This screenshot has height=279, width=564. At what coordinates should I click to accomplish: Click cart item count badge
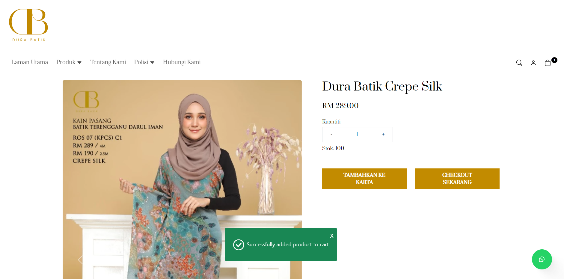[x=554, y=60]
